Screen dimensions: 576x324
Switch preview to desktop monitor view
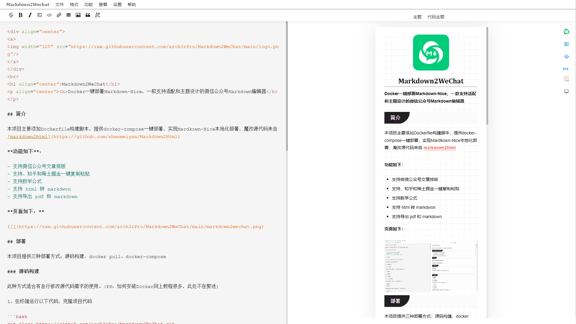[566, 91]
